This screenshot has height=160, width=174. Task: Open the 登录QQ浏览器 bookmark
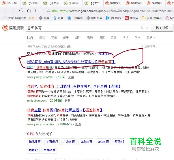tap(15, 18)
